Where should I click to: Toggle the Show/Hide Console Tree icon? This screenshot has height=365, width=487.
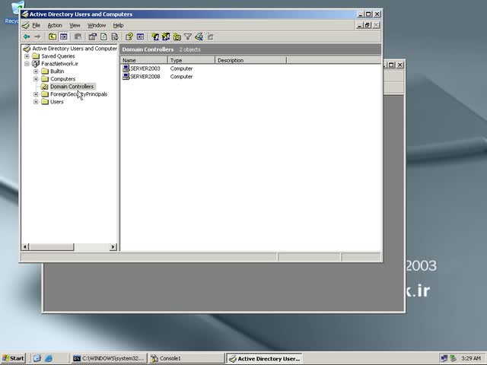[64, 37]
